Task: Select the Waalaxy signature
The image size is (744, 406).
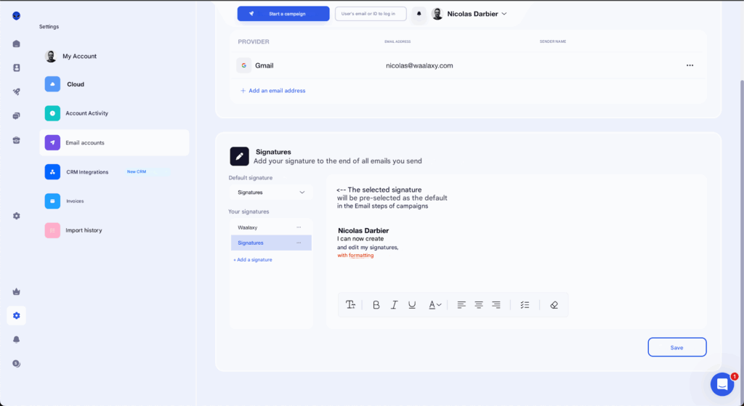Action: [x=271, y=227]
